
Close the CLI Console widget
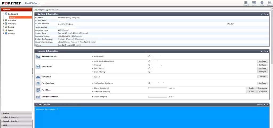(x=268, y=105)
